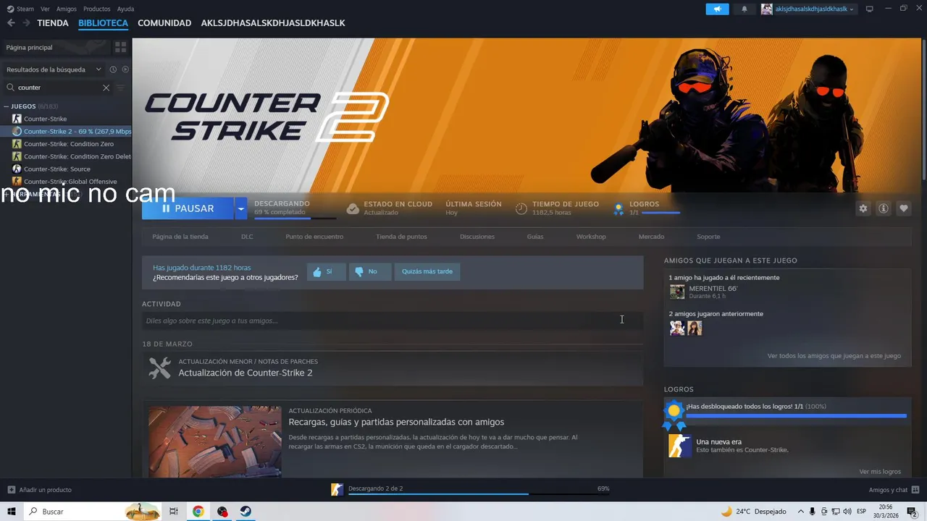The image size is (927, 521).
Task: Open Punto de encuentro tab
Action: click(314, 237)
